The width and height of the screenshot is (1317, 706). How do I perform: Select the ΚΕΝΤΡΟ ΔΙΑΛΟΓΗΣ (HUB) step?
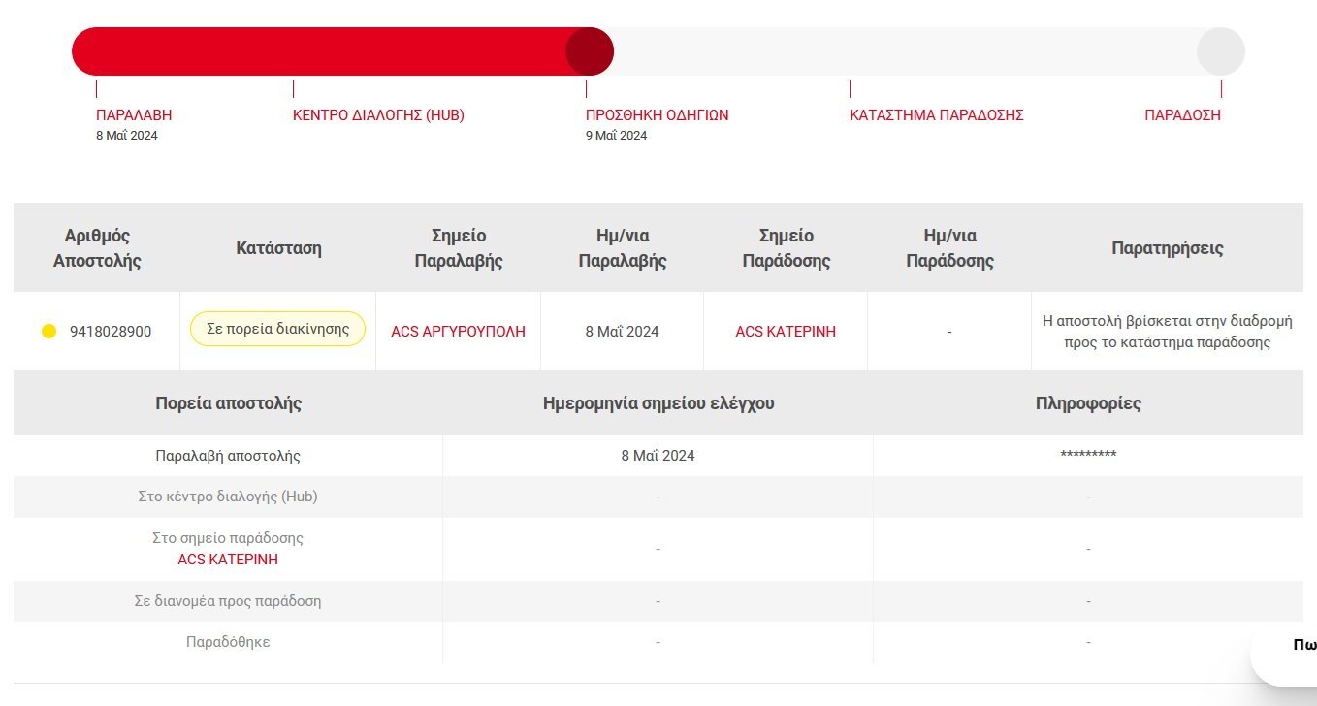(378, 115)
